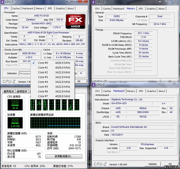Screen dimensions: 180x169
Task: Open the SPD tab in the CPU window
Action: (50, 8)
